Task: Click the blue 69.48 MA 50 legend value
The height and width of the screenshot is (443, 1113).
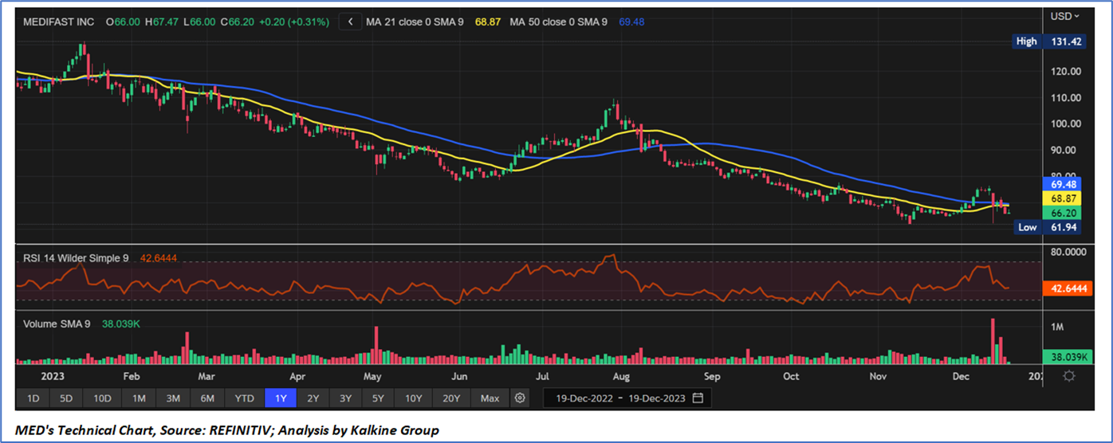Action: [x=632, y=22]
